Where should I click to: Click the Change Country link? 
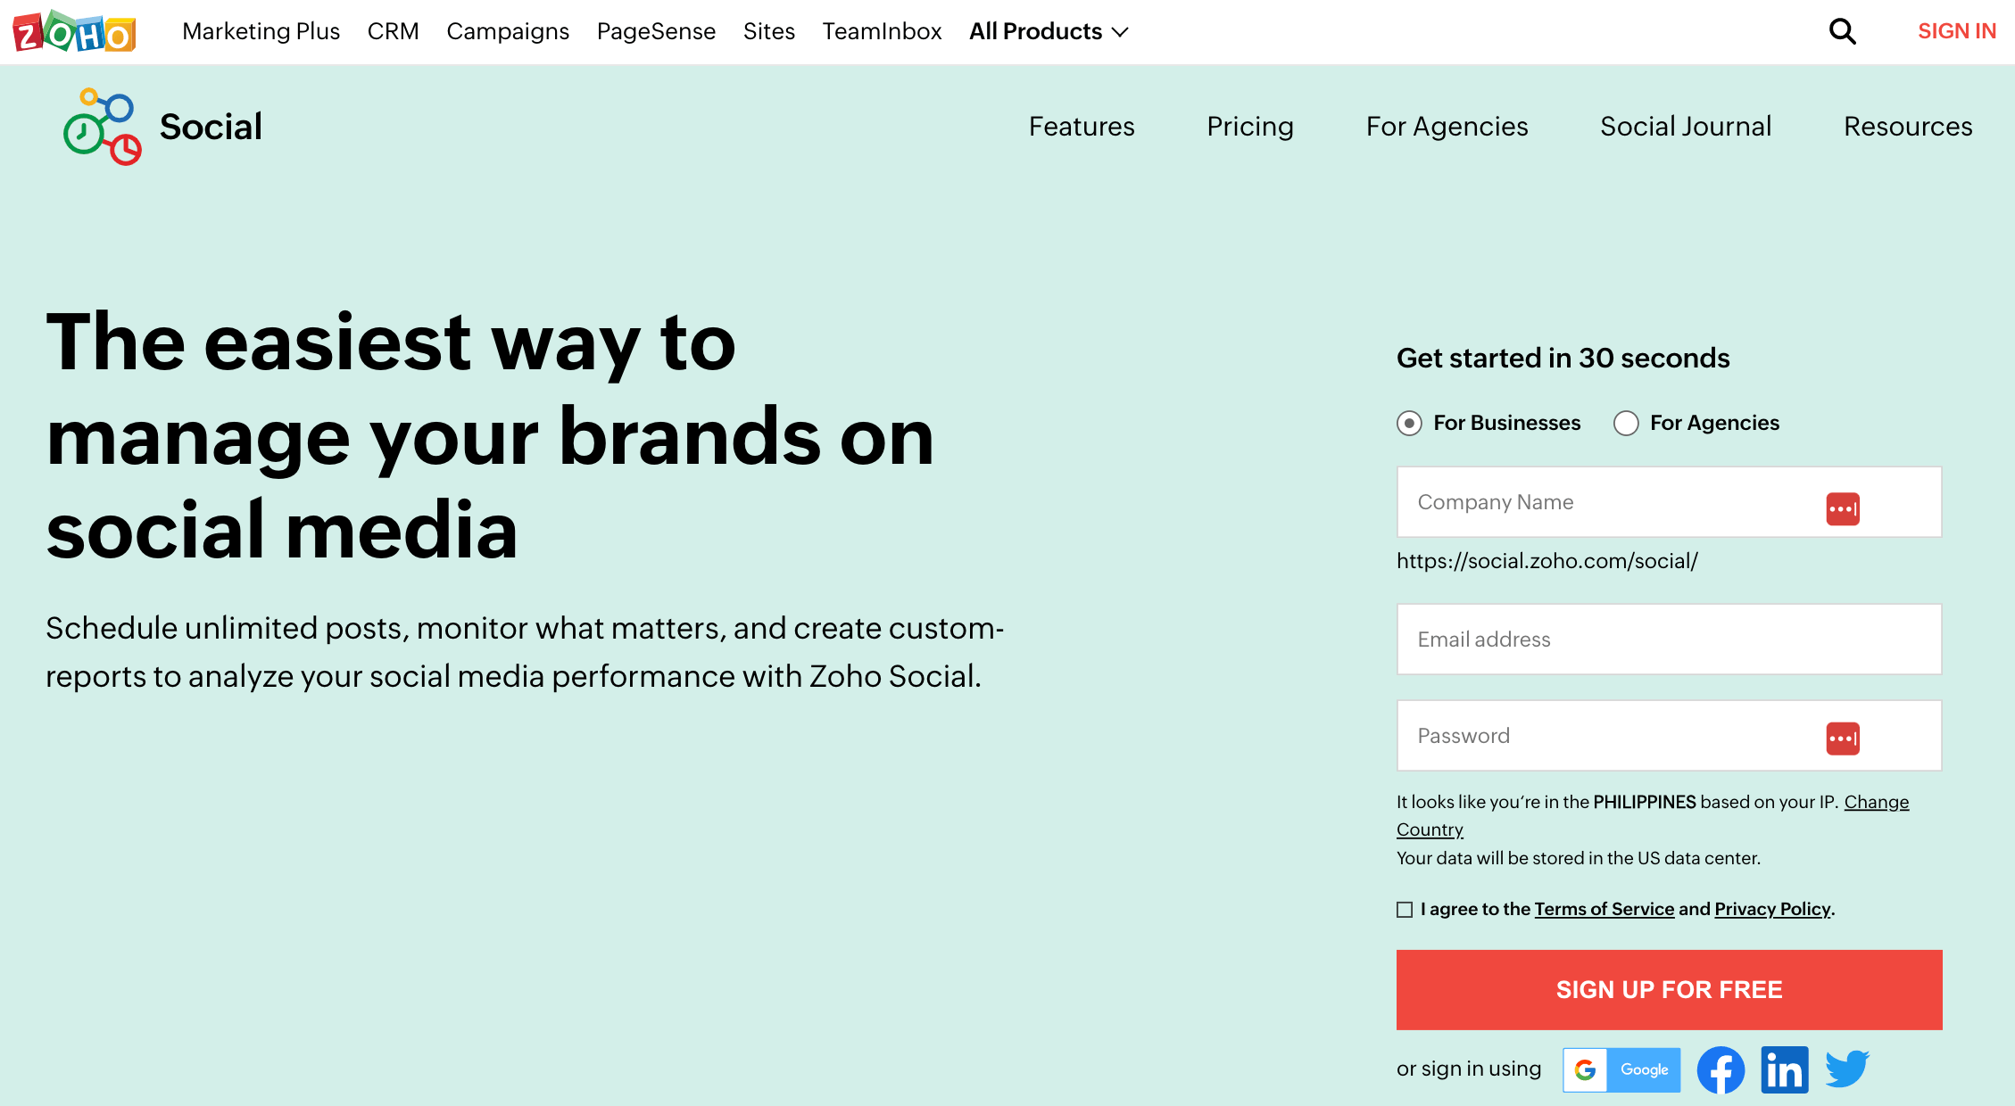pos(1876,802)
